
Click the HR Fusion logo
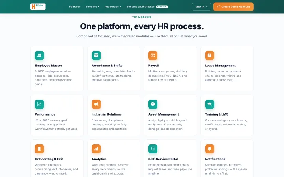(x=38, y=7)
